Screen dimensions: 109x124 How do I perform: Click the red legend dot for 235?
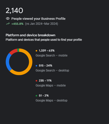pos(36,81)
